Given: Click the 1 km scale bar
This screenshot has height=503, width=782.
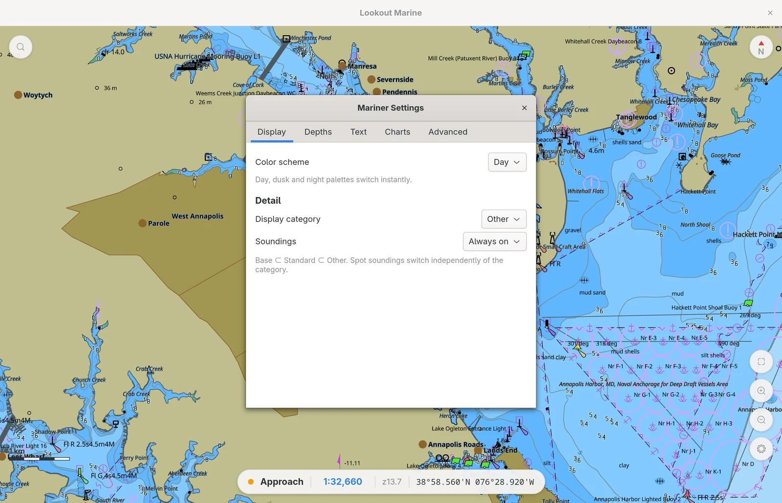Looking at the screenshot, I should click(39, 459).
